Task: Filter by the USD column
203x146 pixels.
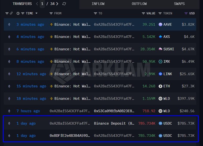Action: [186, 13]
